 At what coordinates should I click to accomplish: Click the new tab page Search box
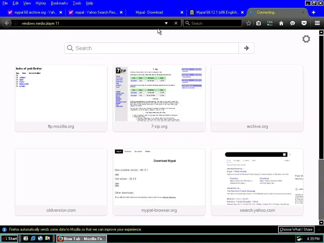tap(152, 48)
